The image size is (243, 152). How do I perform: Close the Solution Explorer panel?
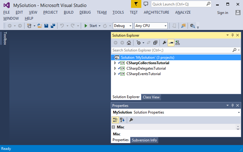point(238,35)
